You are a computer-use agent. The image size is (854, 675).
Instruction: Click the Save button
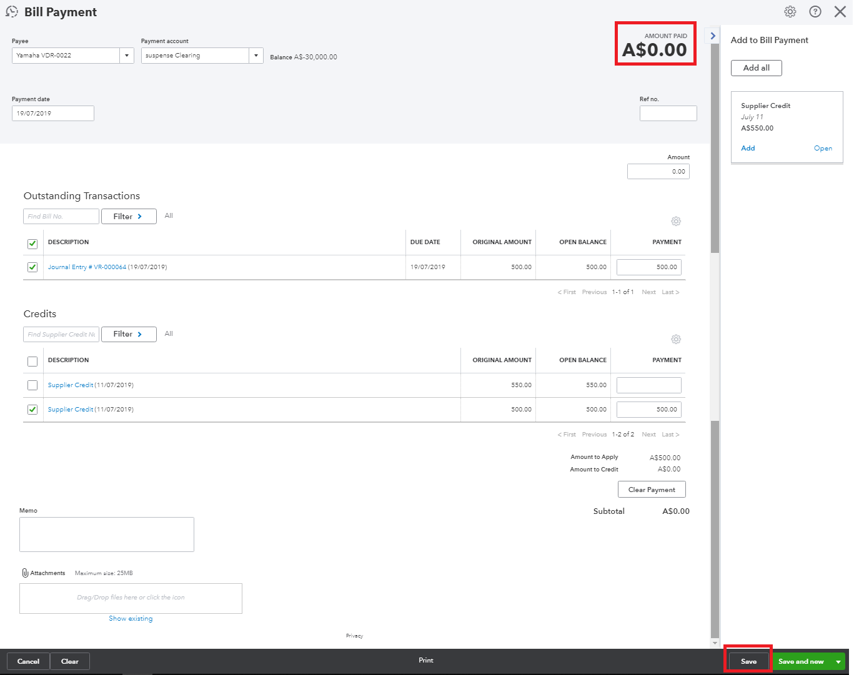pos(748,661)
